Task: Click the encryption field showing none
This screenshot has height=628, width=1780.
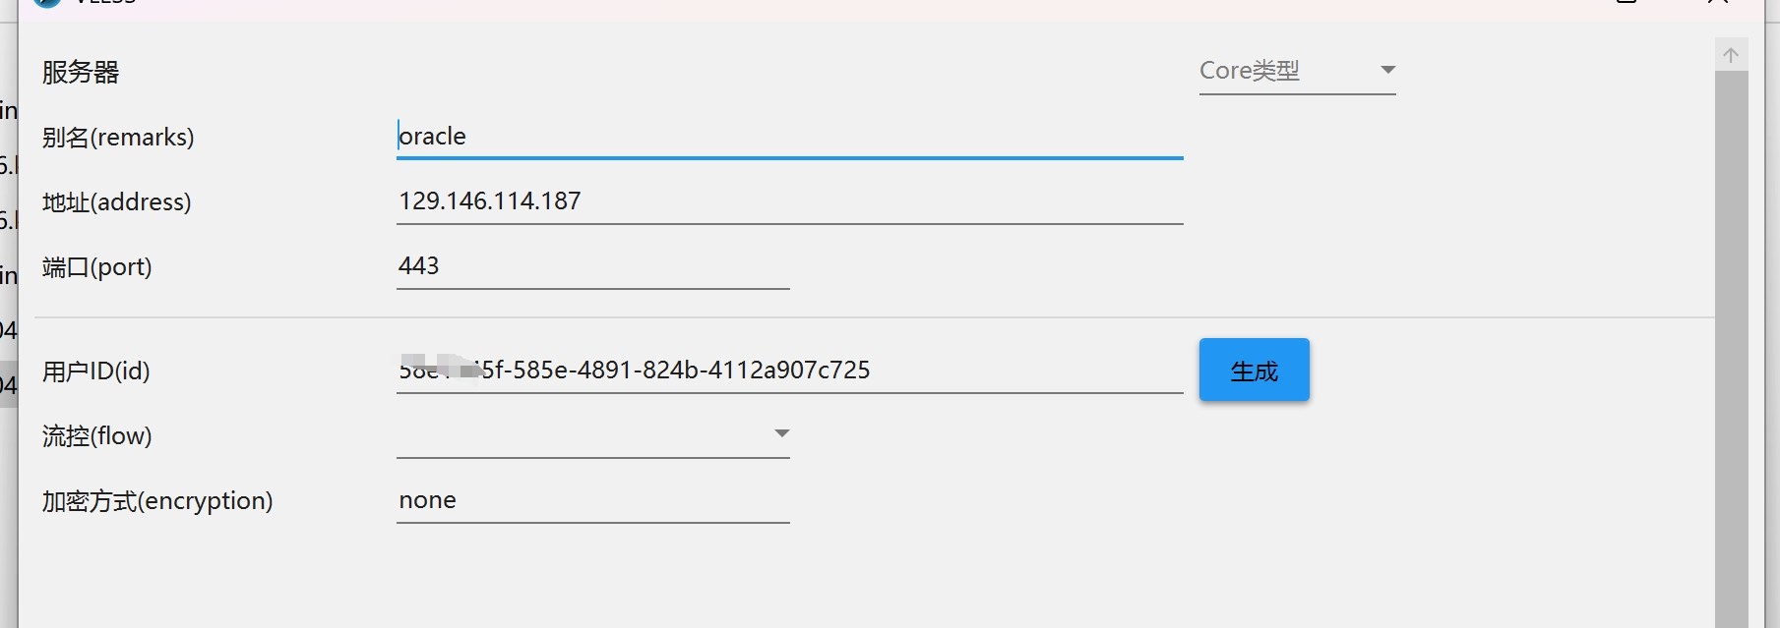Action: [592, 500]
